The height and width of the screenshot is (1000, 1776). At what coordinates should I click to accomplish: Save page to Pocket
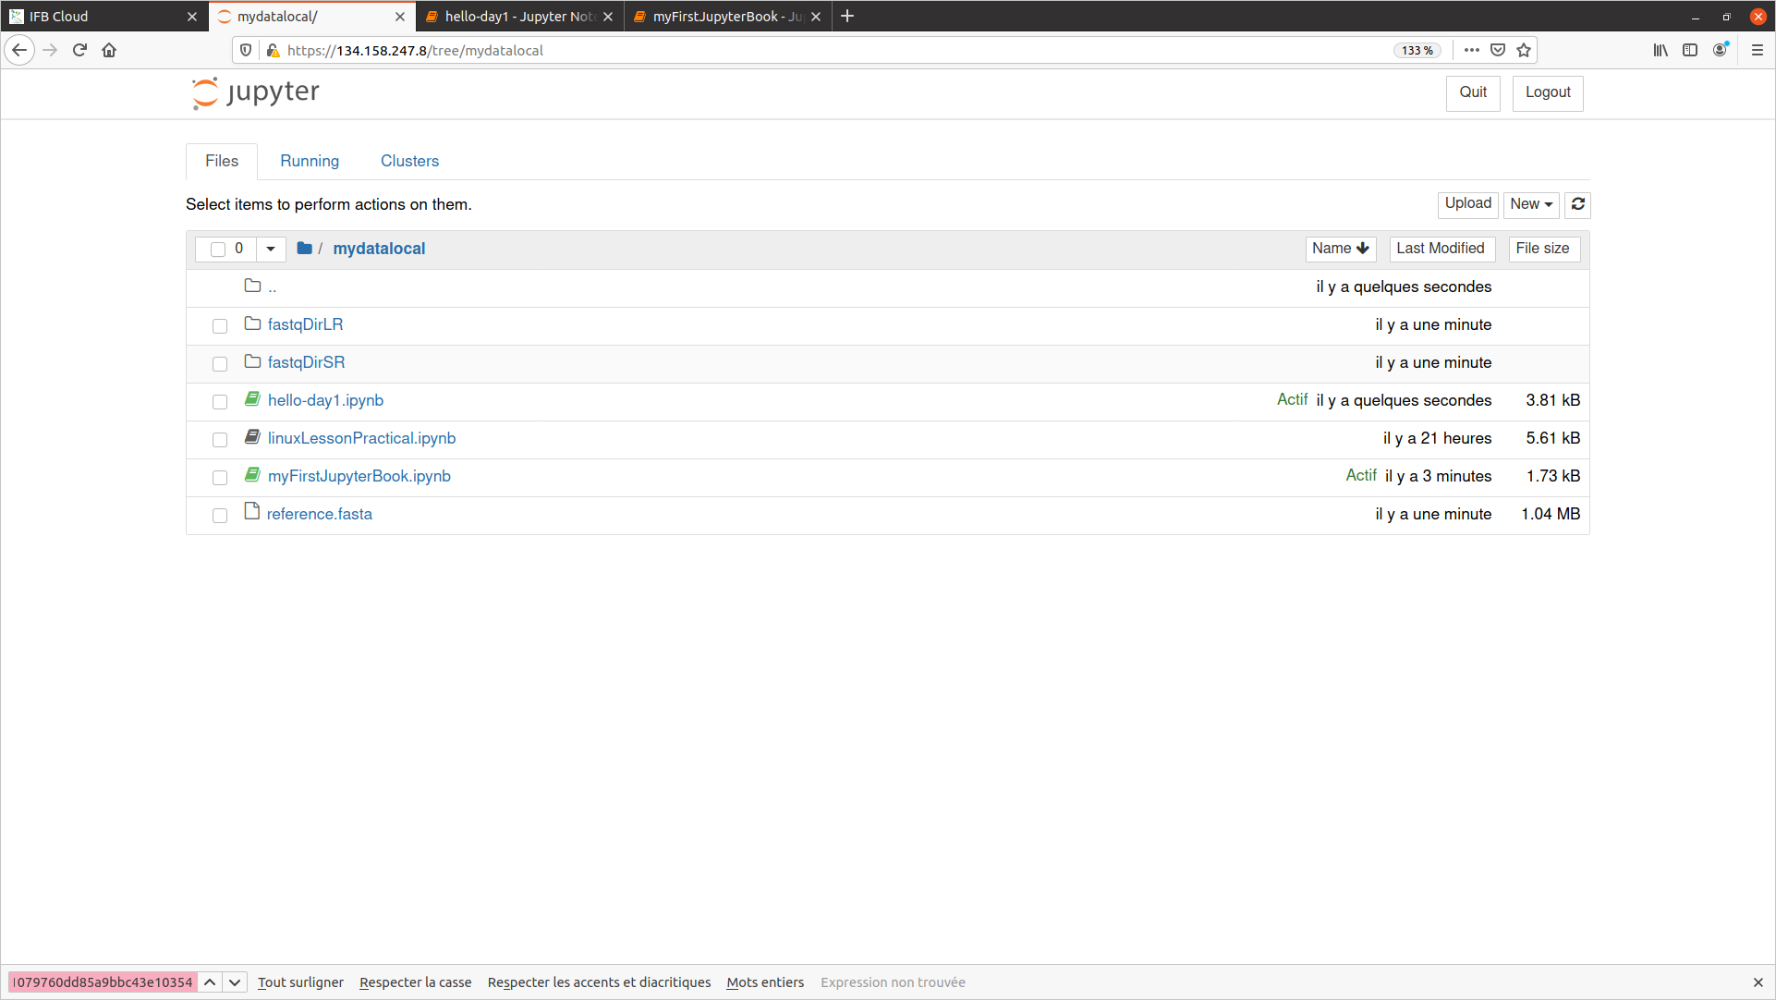[1498, 50]
